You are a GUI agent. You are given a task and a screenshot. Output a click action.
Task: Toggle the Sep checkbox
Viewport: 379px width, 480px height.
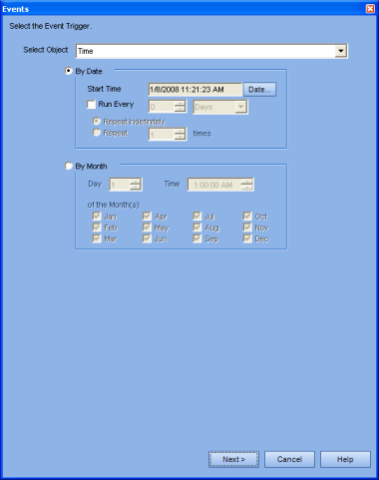[x=197, y=239]
